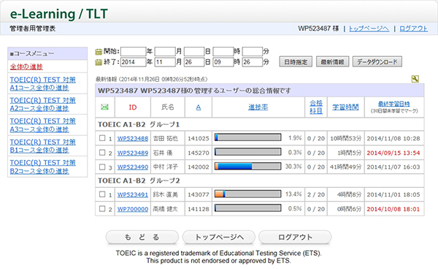Open user WP523489 link
The width and height of the screenshot is (438, 269).
coord(133,153)
